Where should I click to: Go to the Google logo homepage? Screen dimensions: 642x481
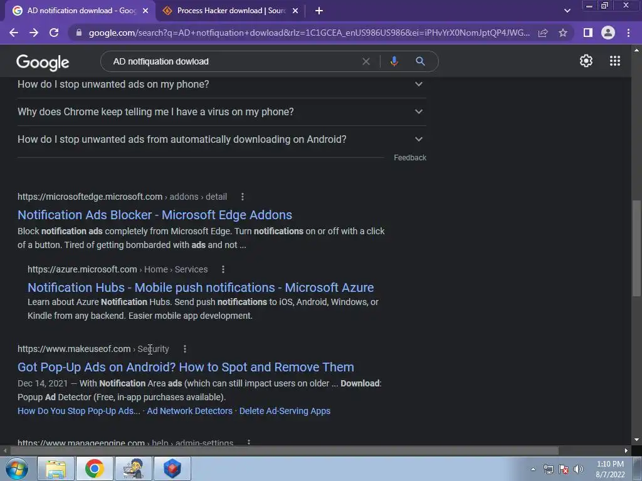click(43, 62)
